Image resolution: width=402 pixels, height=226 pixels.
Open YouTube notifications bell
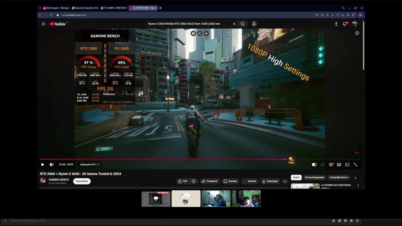pyautogui.click(x=345, y=24)
